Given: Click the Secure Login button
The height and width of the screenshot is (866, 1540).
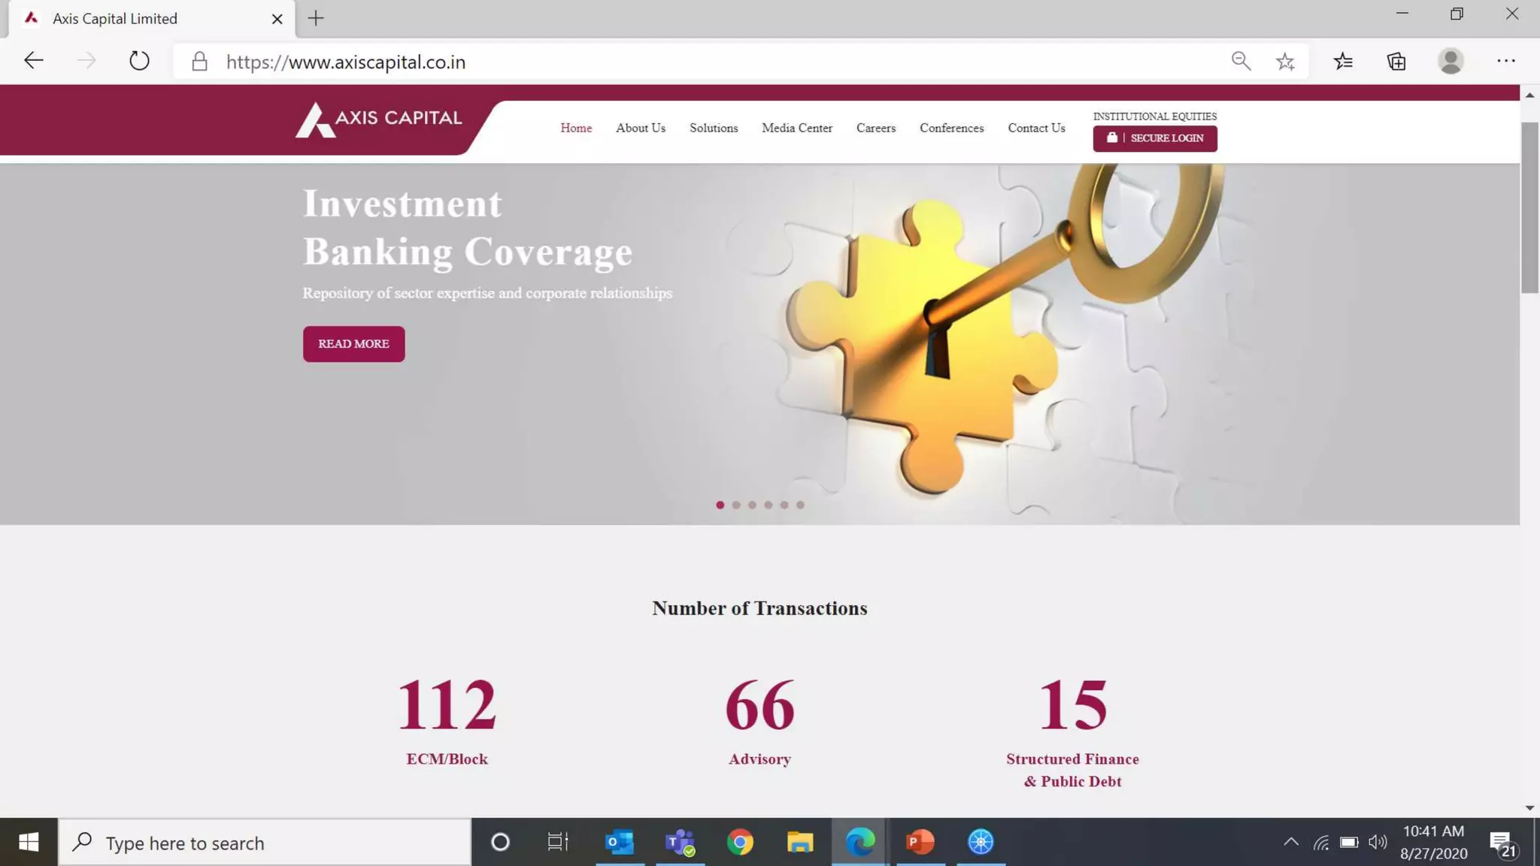Looking at the screenshot, I should pos(1155,138).
